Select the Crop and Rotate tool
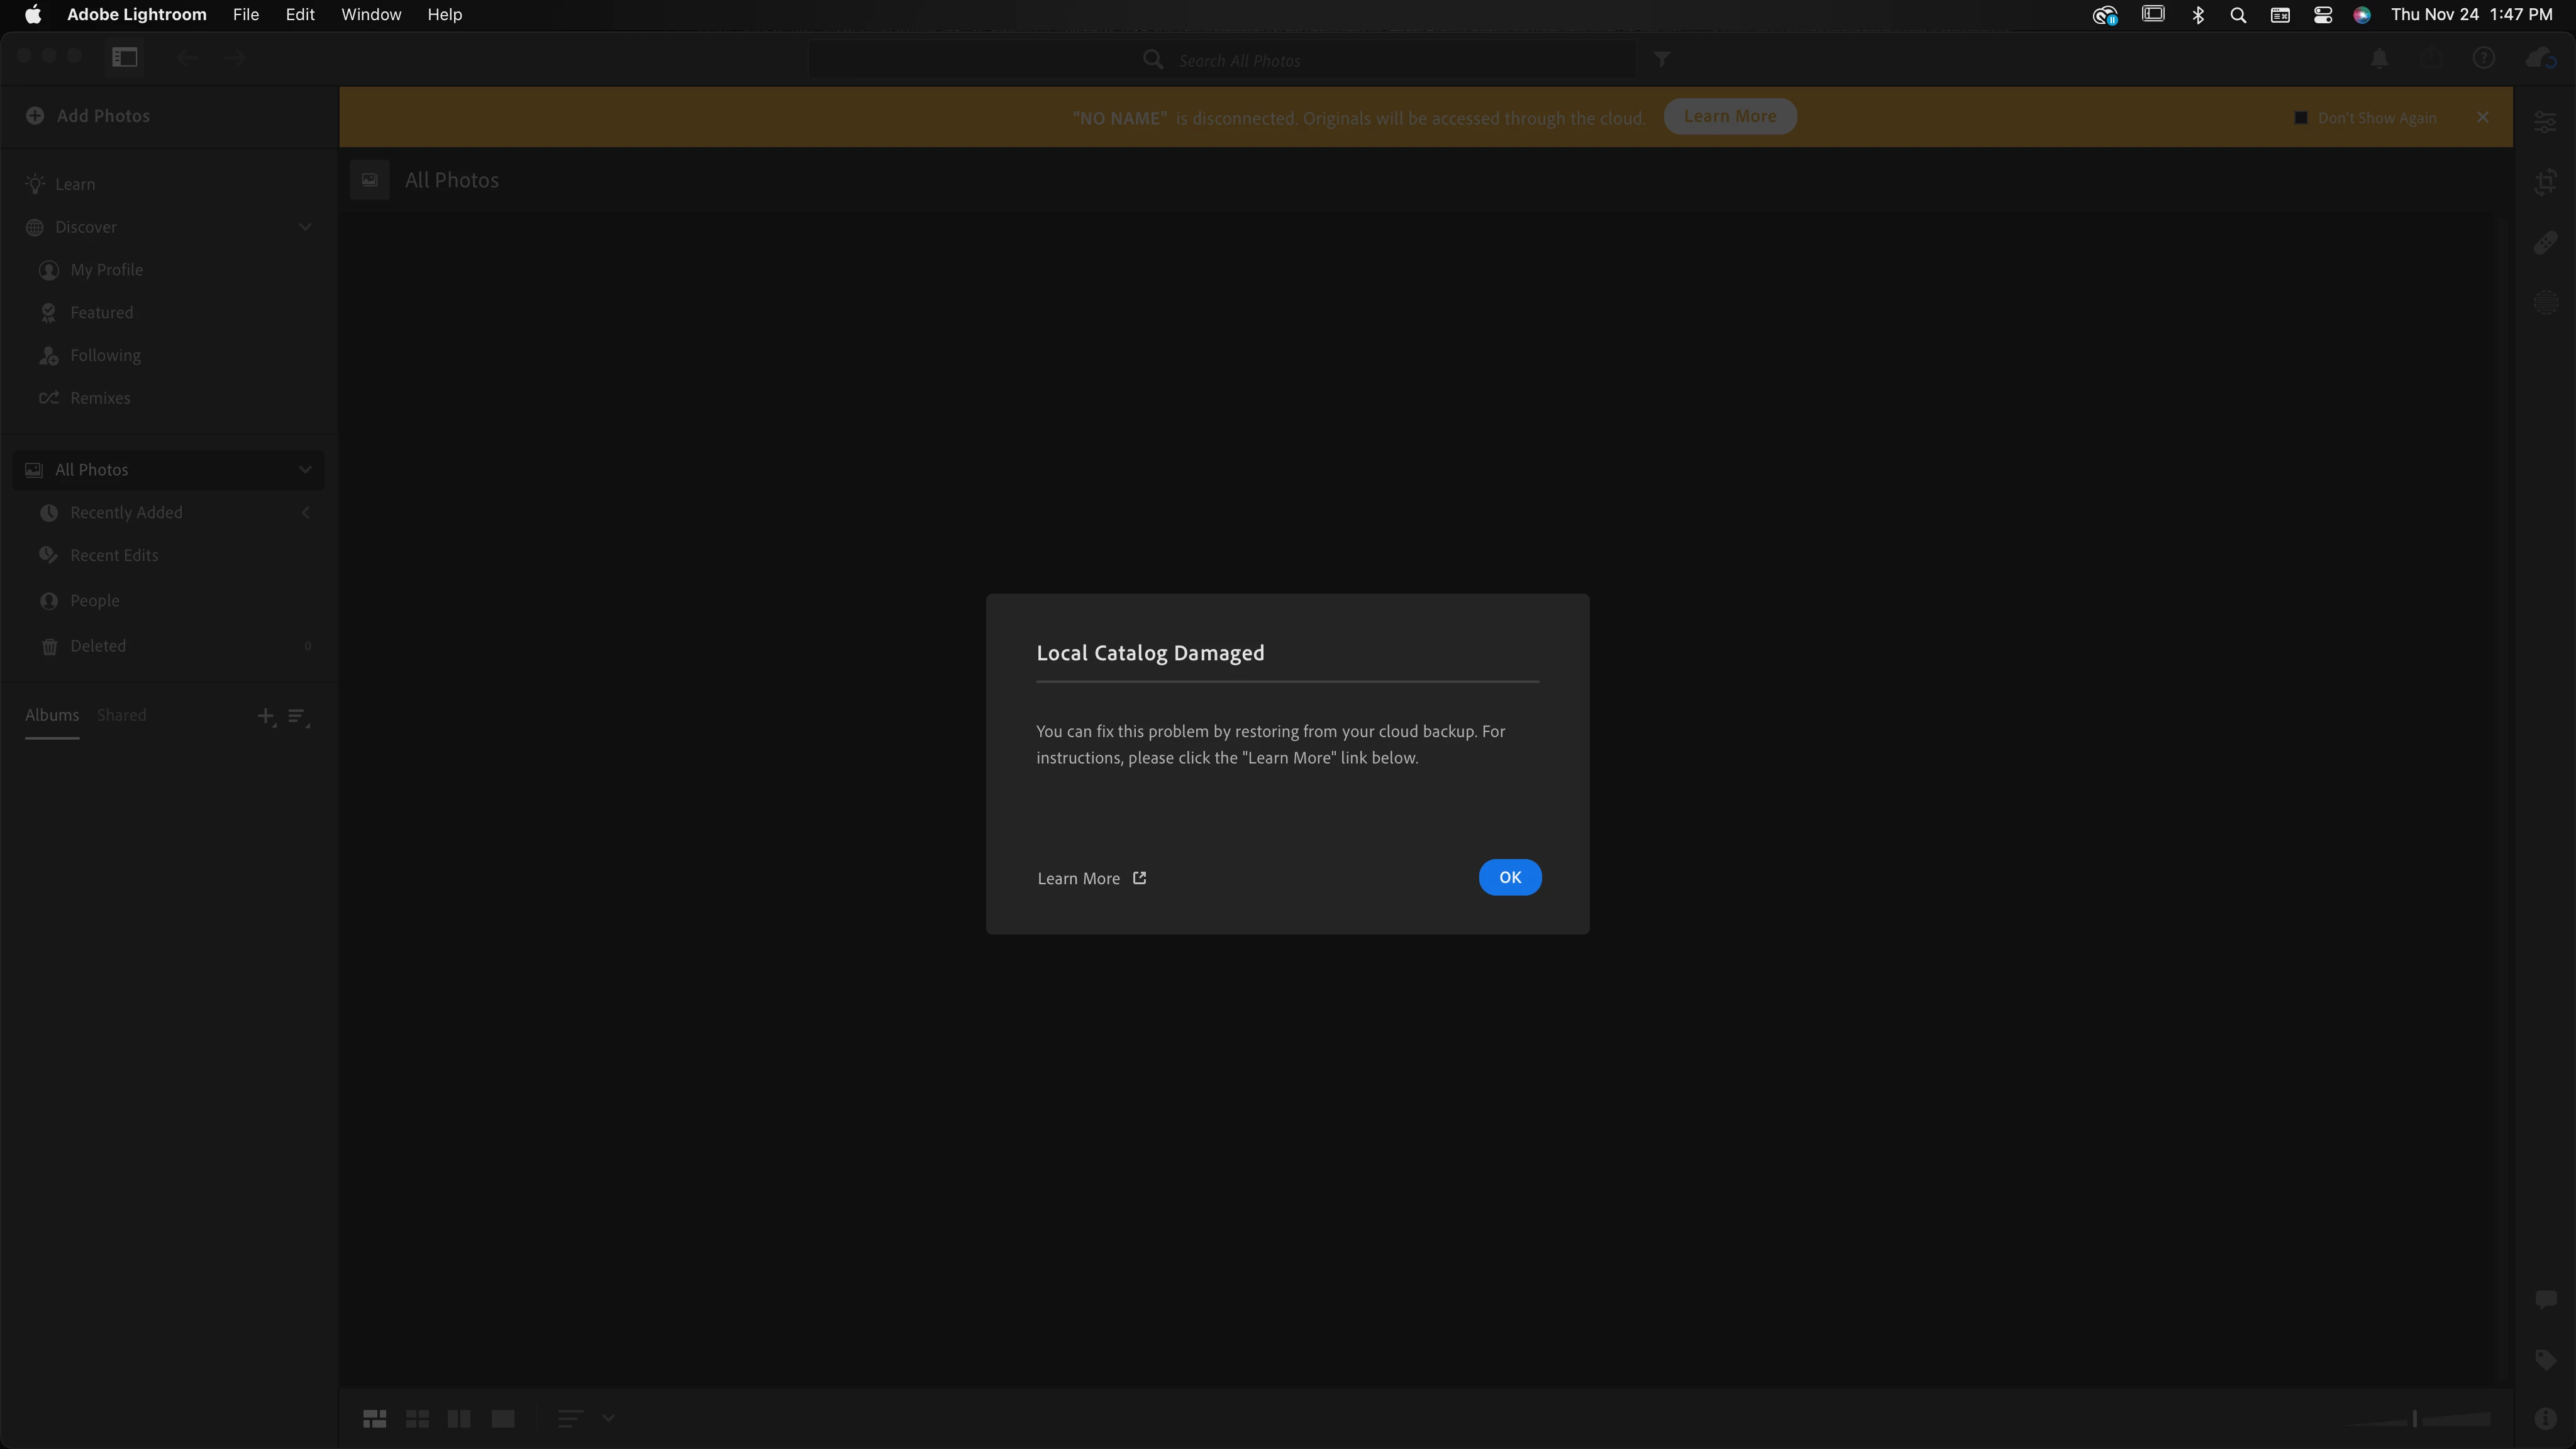This screenshot has height=1449, width=2576. tap(2545, 183)
